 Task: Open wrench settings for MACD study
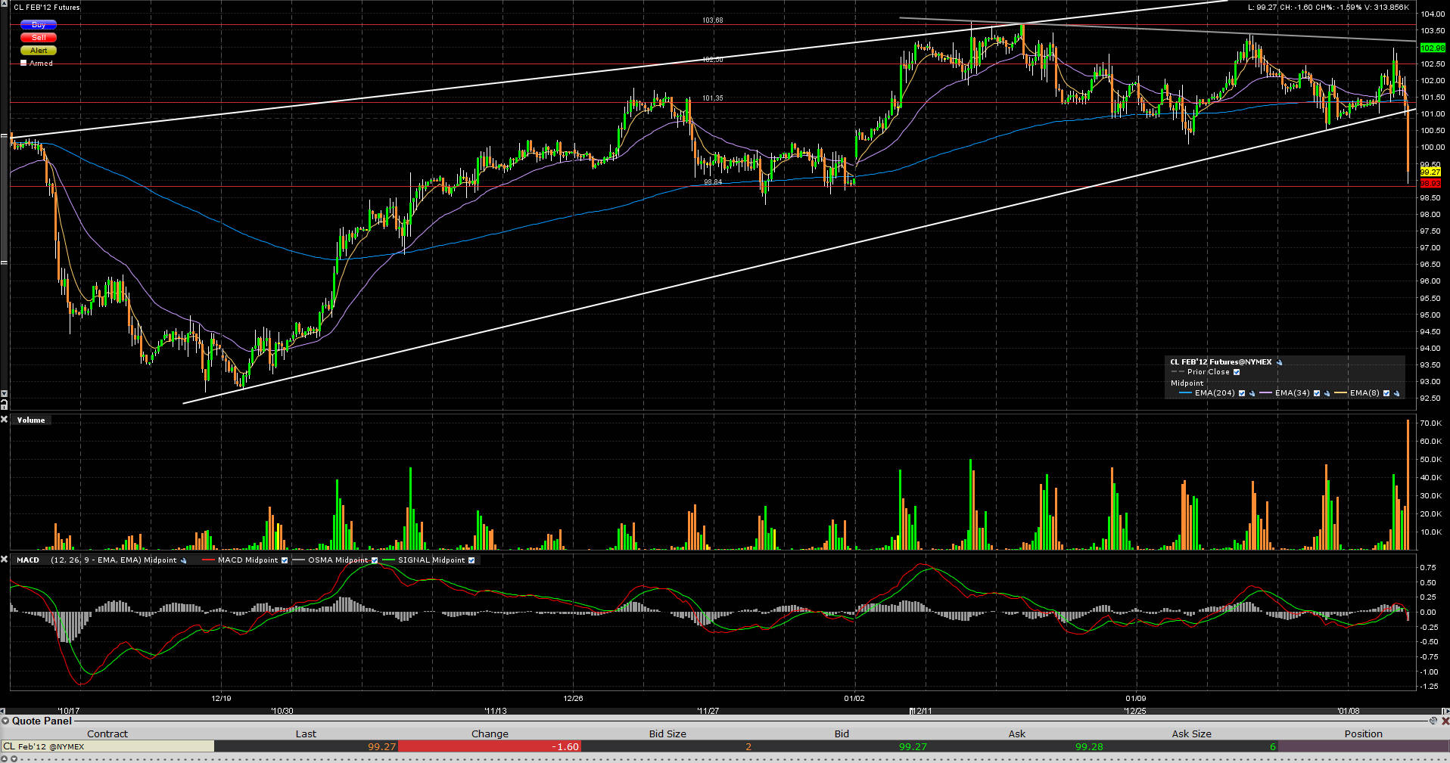click(183, 560)
